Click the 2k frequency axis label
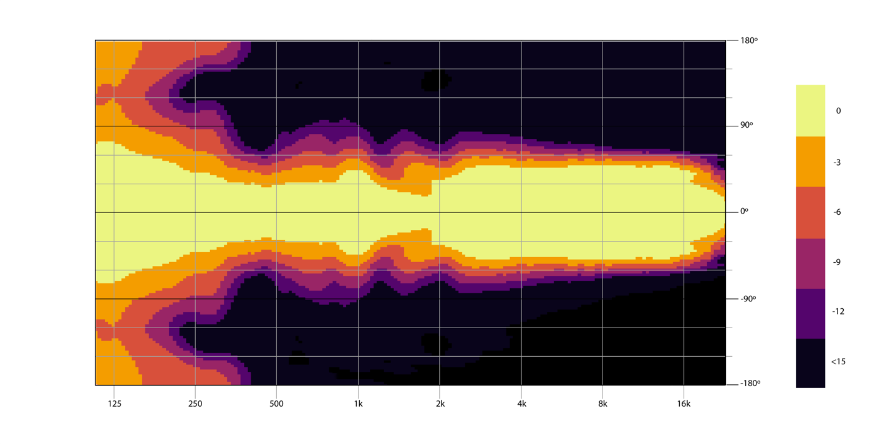870x444 pixels. [440, 404]
